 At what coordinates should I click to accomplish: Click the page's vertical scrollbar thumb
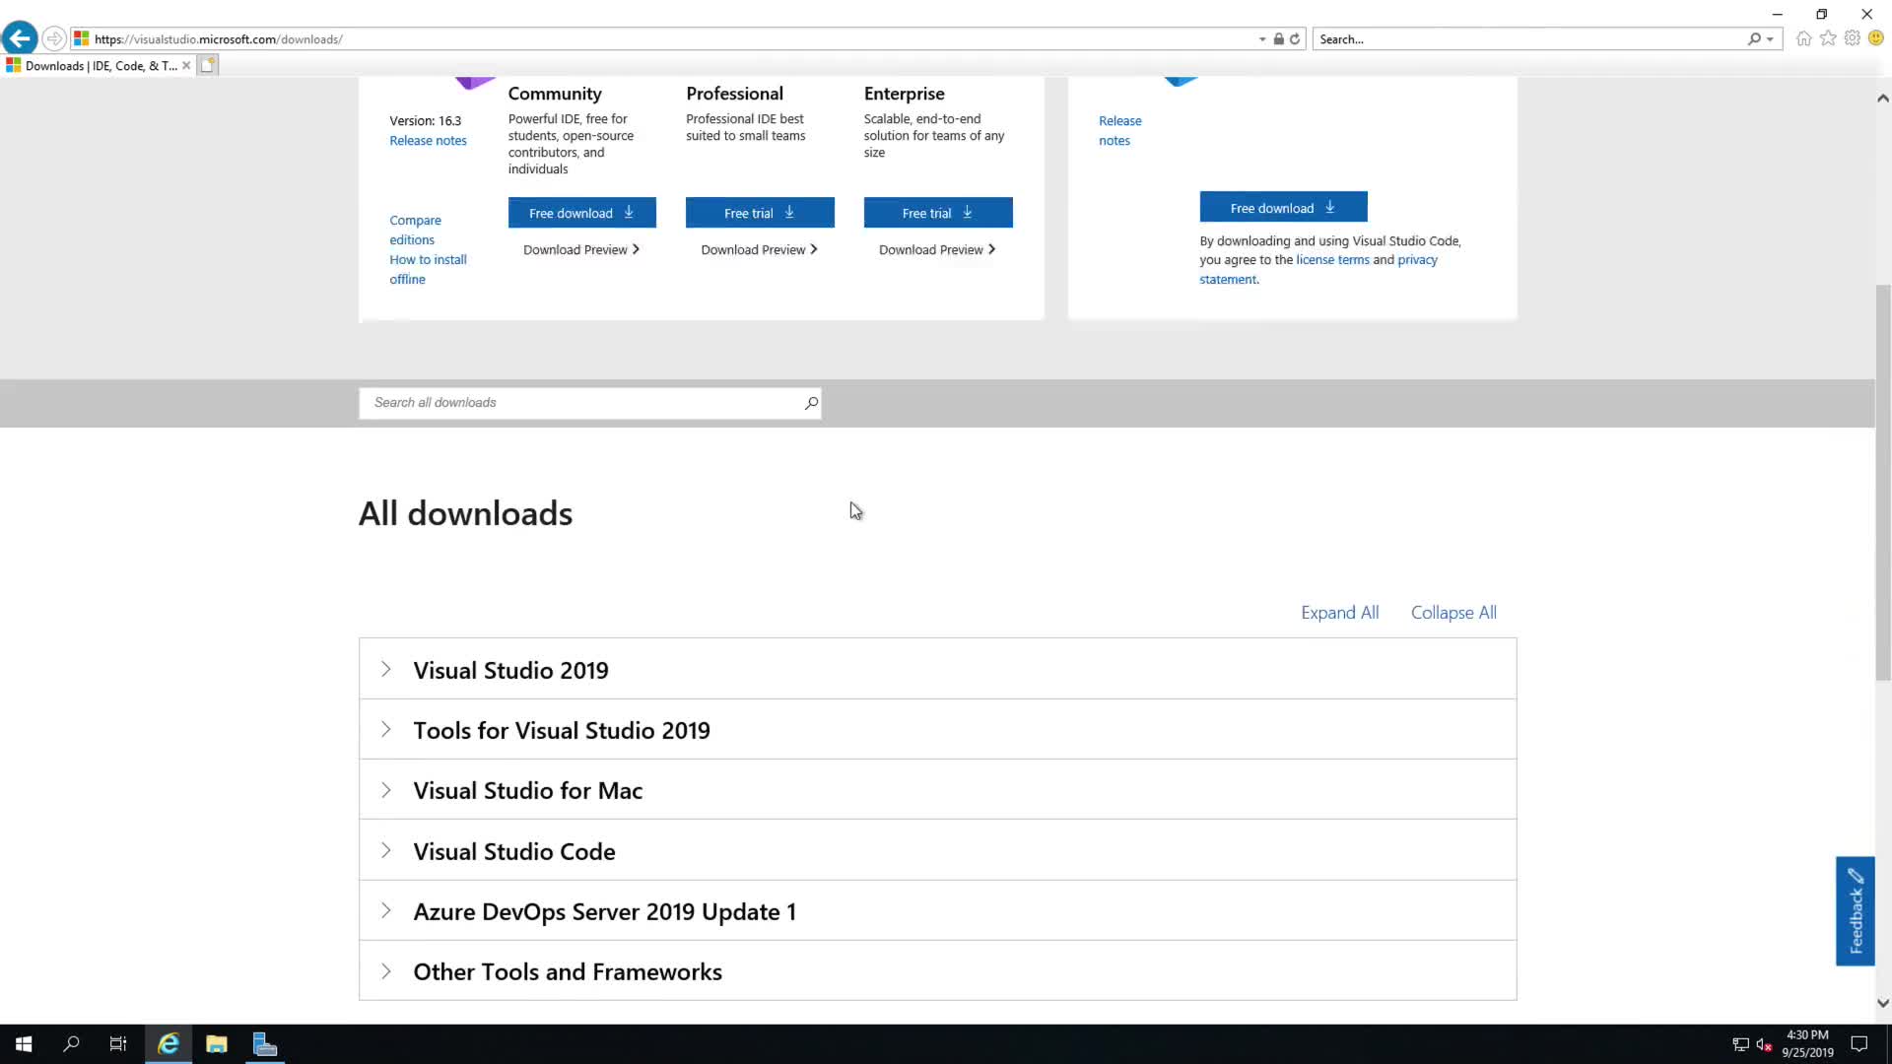pos(1883,483)
